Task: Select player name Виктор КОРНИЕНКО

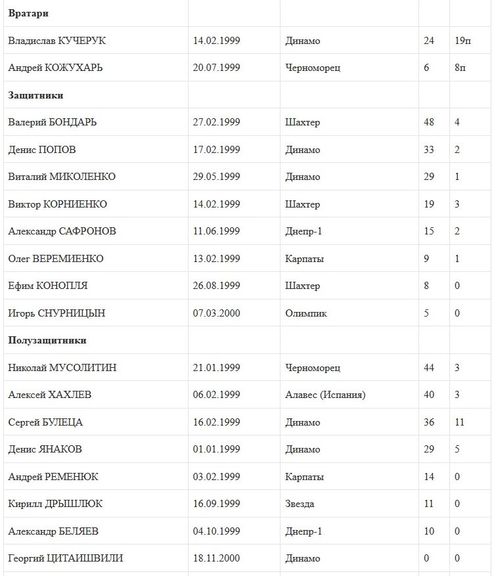Action: [x=57, y=204]
